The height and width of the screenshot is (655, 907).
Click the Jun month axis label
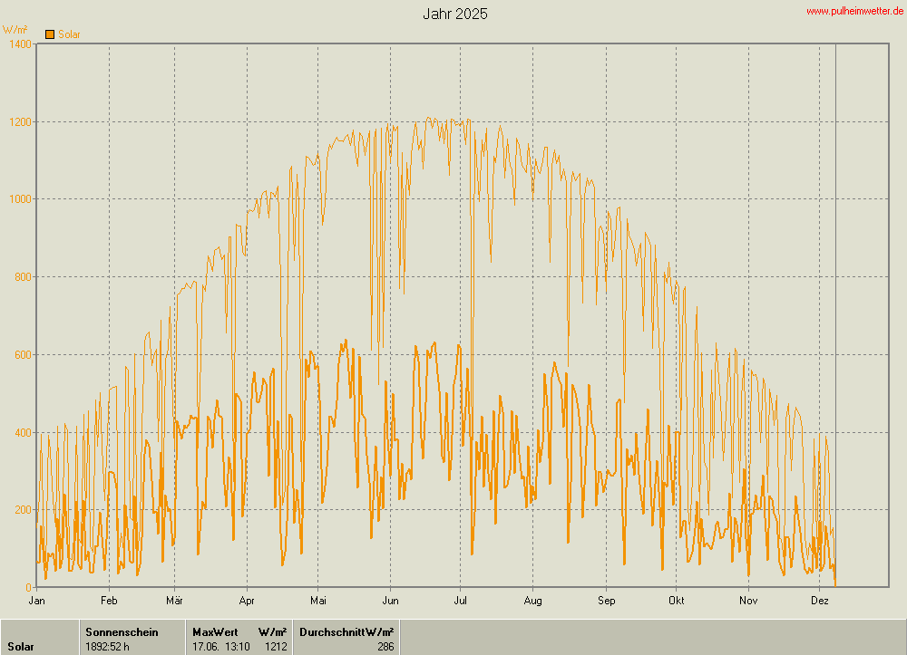click(x=390, y=600)
